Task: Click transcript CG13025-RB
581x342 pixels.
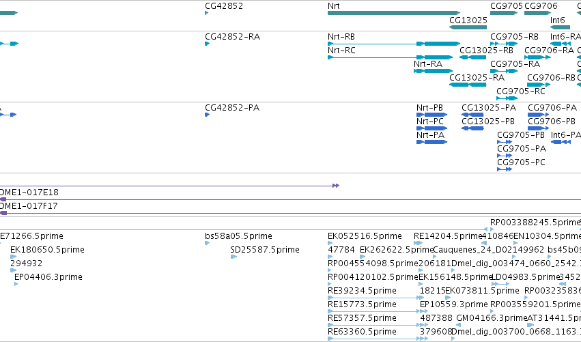Action: click(x=486, y=51)
